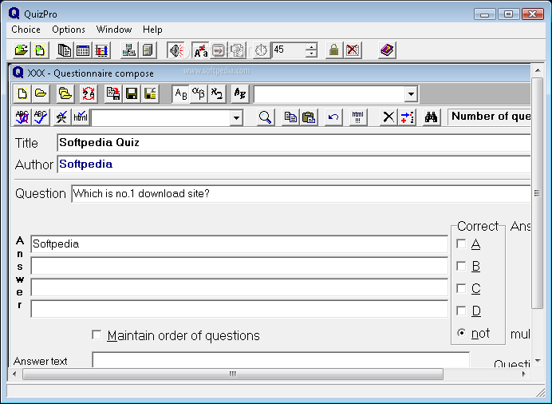Find with the binoculars icon
Screen dimensions: 552x404
[x=431, y=117]
